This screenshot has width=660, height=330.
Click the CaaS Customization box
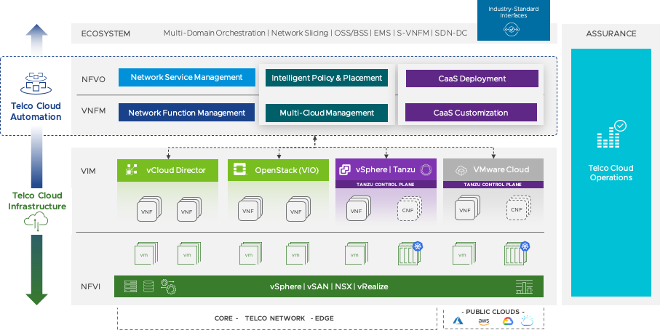pyautogui.click(x=471, y=113)
